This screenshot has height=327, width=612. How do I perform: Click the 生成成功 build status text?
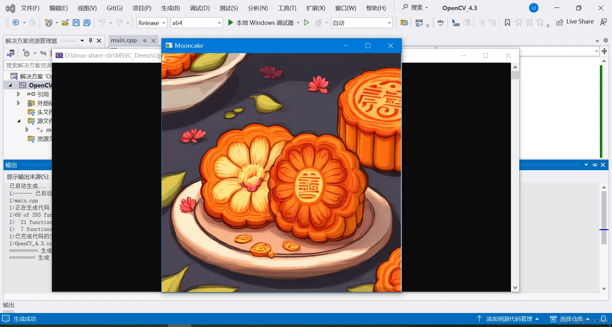tap(25, 319)
